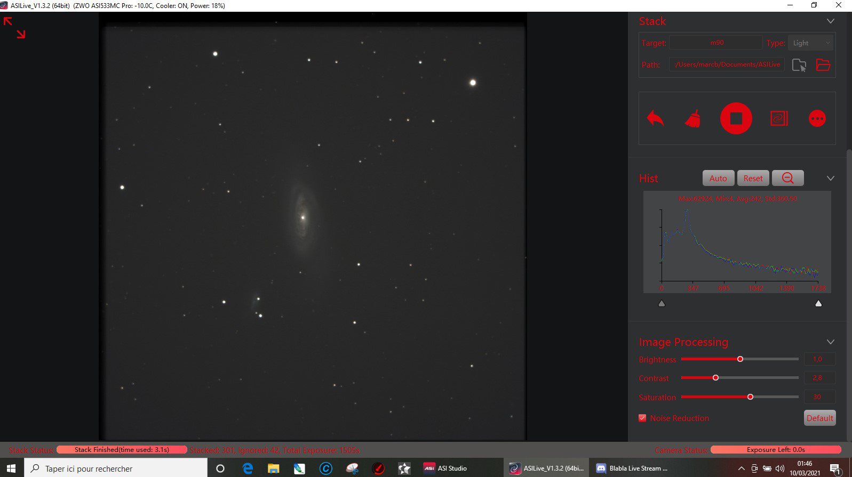Click the fullscreen expand arrows icon
The height and width of the screenshot is (477, 852).
pos(14,28)
